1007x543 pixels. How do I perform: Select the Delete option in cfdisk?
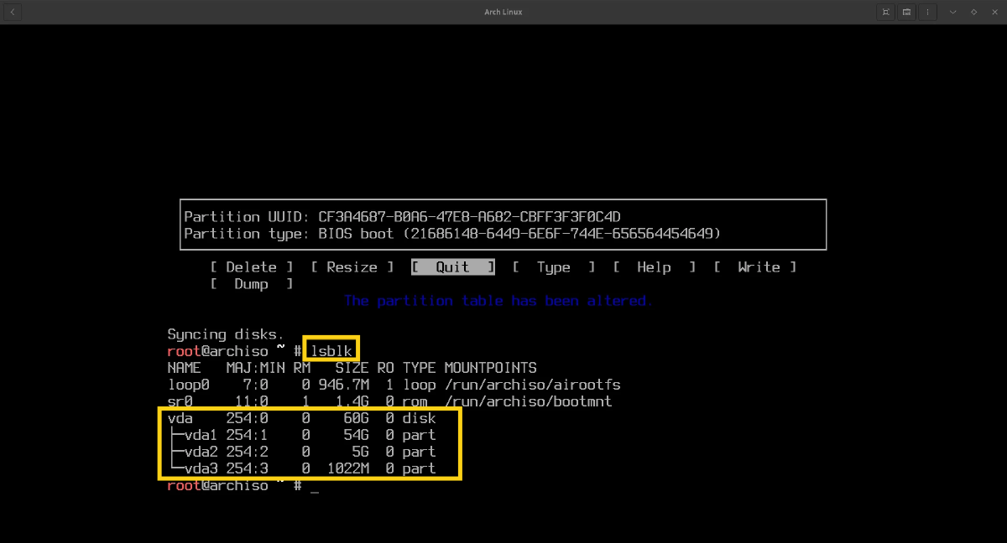click(251, 267)
